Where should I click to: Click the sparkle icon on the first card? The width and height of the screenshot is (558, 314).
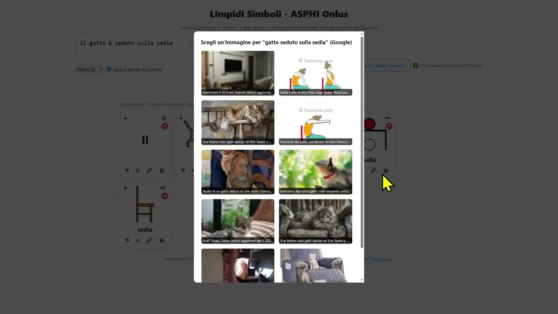162,171
